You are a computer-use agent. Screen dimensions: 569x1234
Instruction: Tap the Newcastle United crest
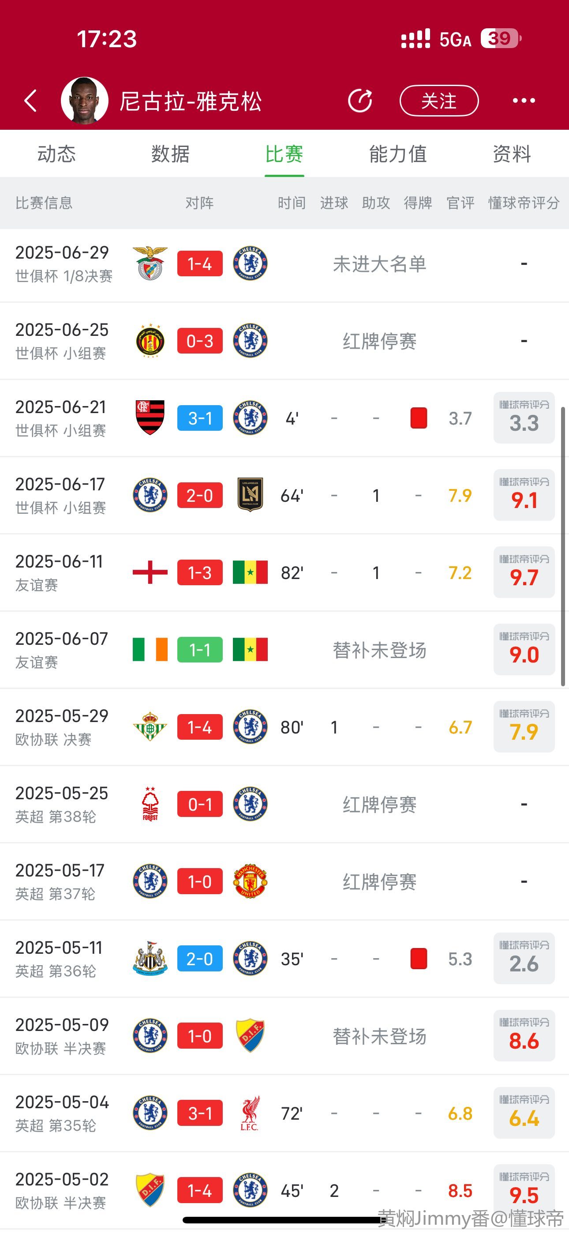point(150,959)
